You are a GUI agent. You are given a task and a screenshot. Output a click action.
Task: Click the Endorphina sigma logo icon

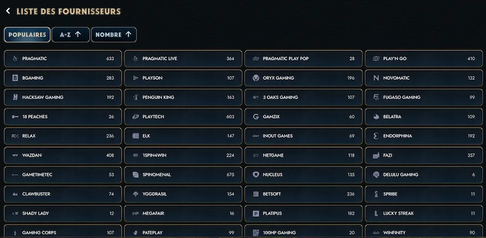376,136
